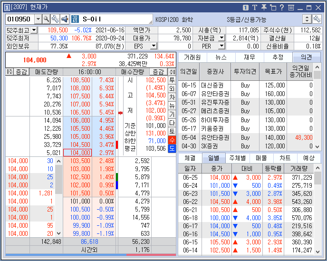Click the 투 side button
The width and height of the screenshot is (327, 261).
pos(172,80)
